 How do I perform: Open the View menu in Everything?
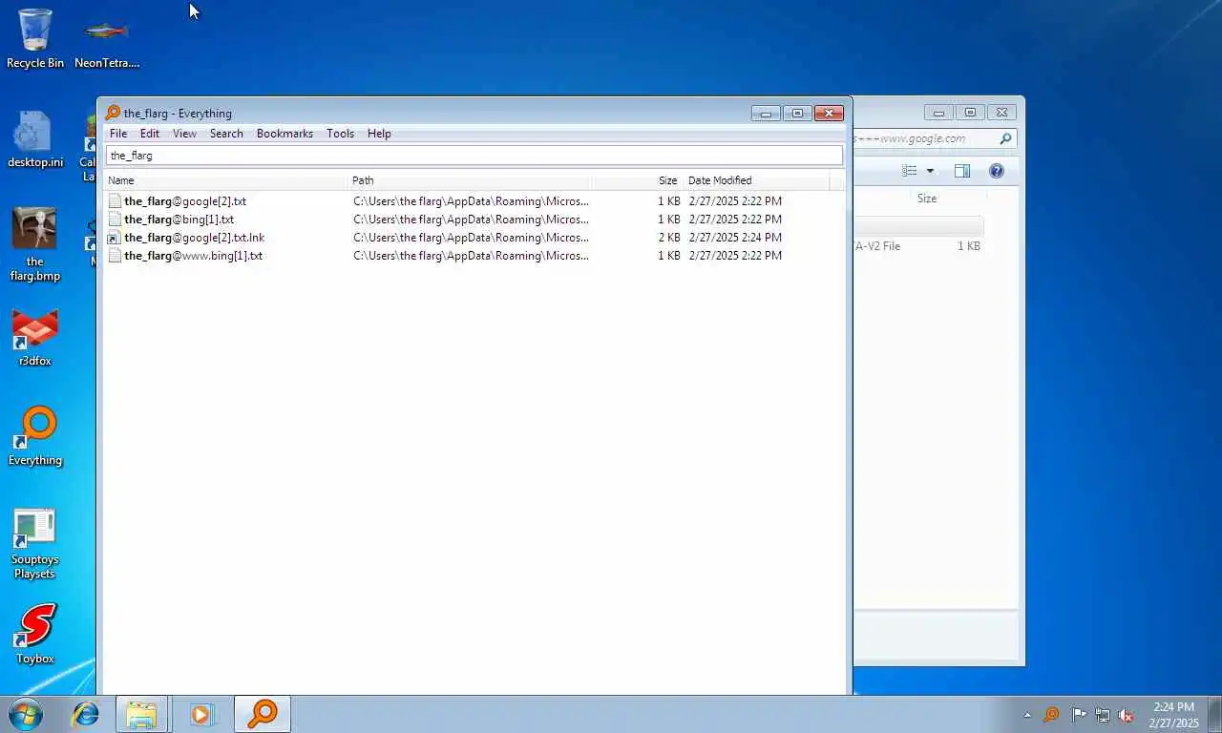[184, 134]
